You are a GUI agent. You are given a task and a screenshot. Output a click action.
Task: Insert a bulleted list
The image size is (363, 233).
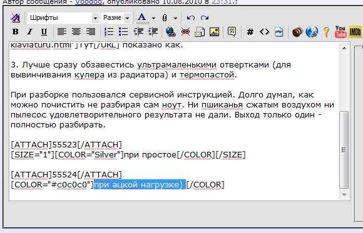click(123, 32)
